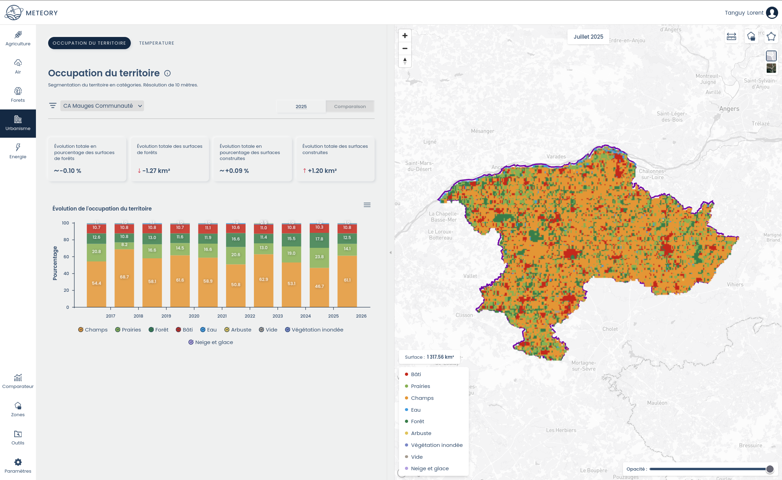The height and width of the screenshot is (480, 782).
Task: Open the user profile avatar
Action: (x=772, y=13)
